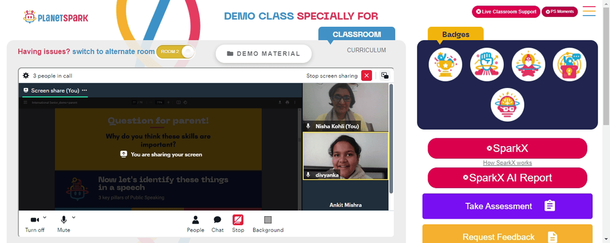Switch to the CURRICULUM tab
Viewport: 610px width, 243px height.
pos(367,50)
